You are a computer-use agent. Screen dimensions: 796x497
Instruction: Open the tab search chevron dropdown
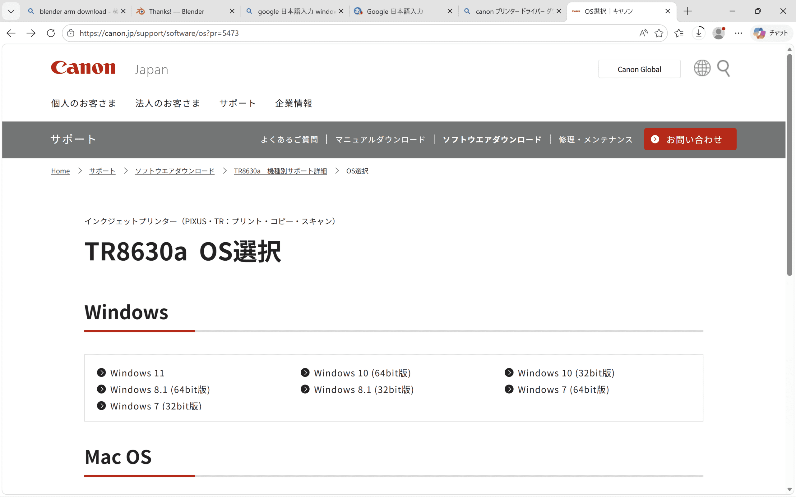tap(11, 11)
